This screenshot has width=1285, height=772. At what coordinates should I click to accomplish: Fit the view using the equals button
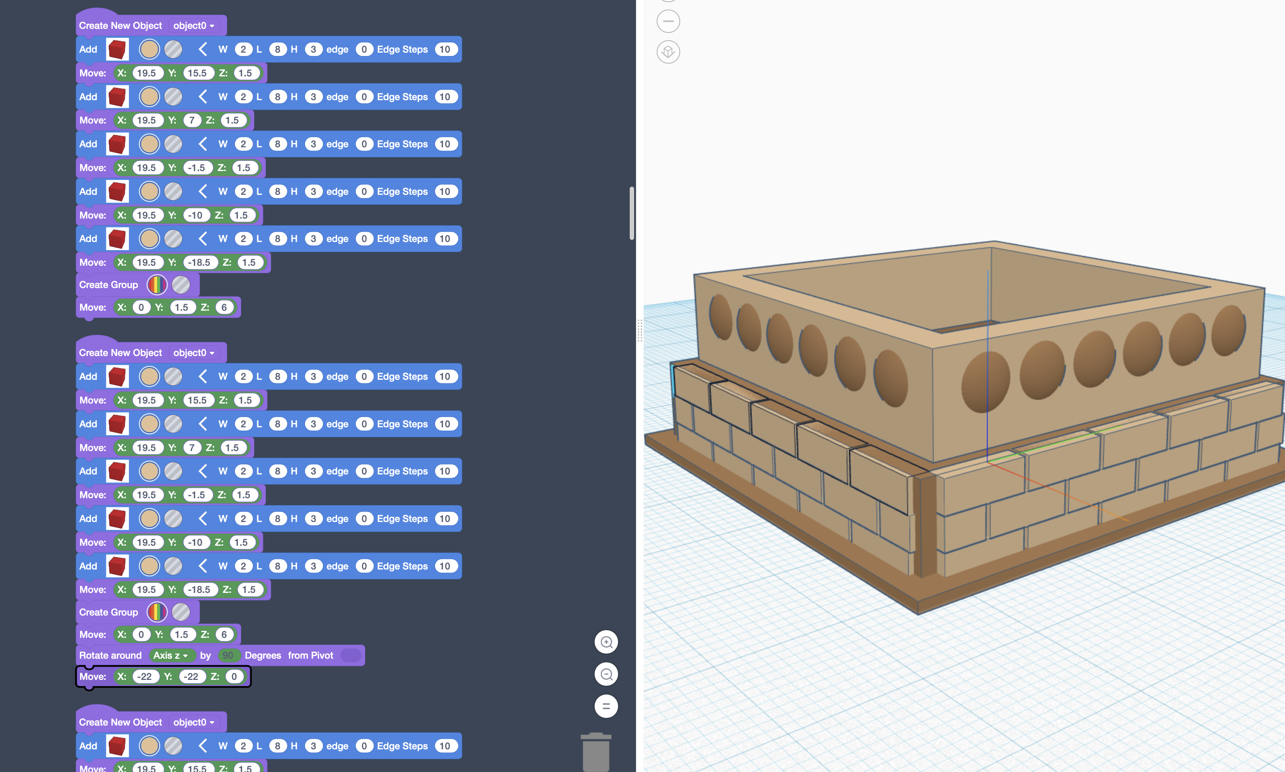tap(606, 706)
